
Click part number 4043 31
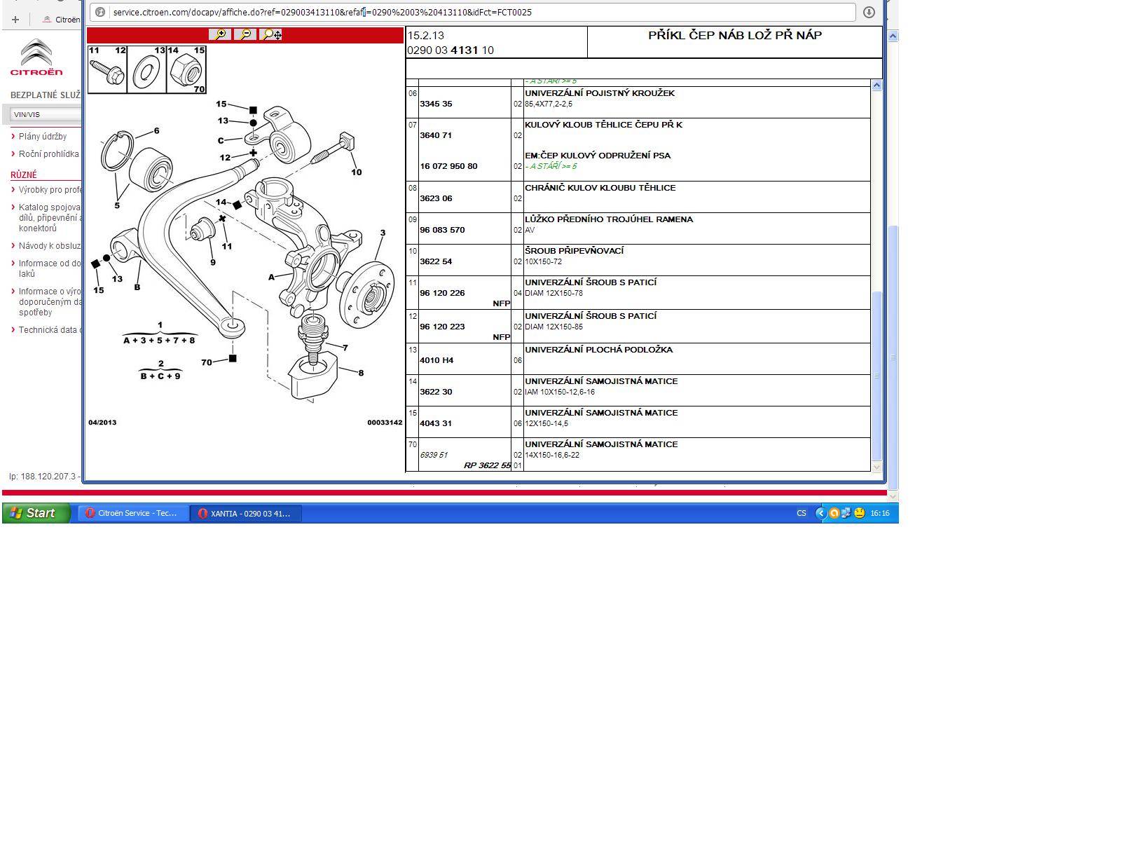436,423
